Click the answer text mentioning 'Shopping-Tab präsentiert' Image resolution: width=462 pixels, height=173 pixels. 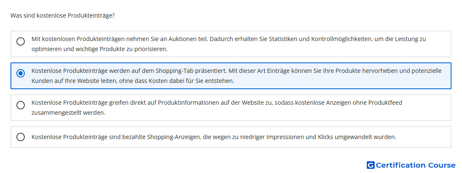coord(168,71)
